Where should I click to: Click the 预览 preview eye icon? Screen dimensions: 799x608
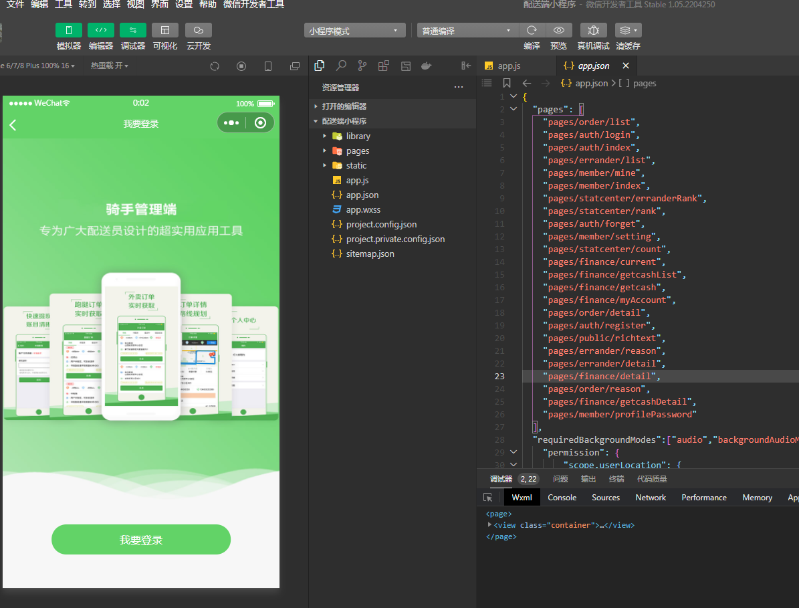[559, 30]
